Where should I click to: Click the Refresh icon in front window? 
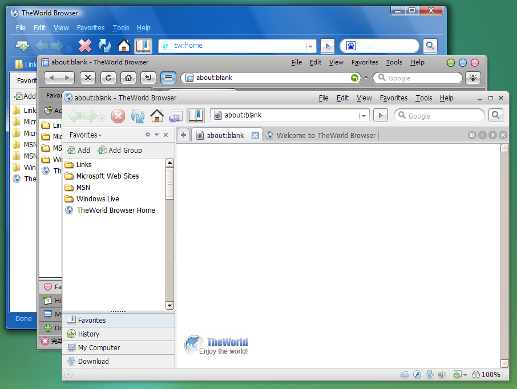pyautogui.click(x=138, y=116)
